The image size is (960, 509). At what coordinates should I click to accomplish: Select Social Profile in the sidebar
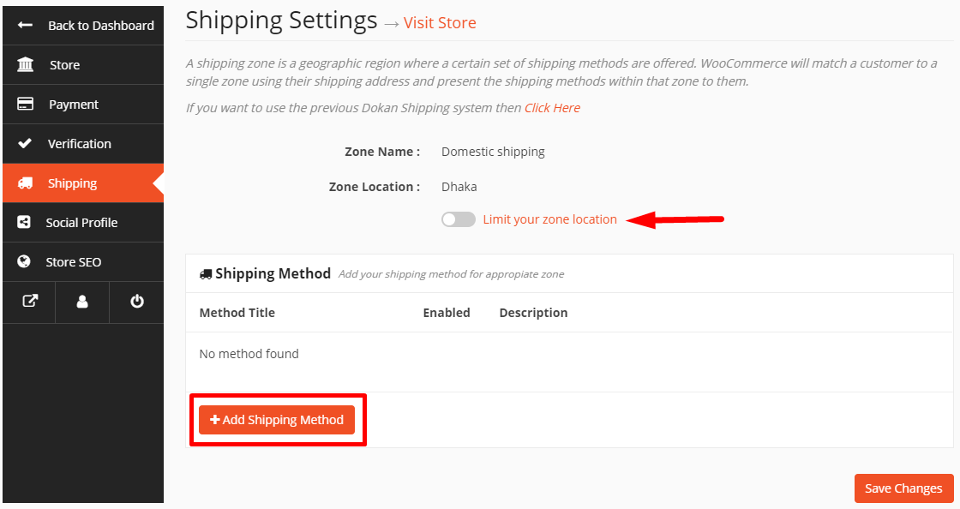point(83,222)
